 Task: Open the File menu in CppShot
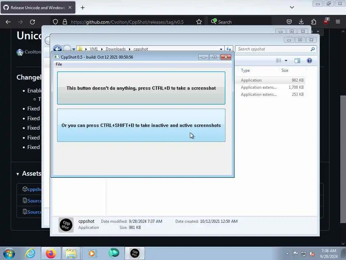(x=59, y=64)
